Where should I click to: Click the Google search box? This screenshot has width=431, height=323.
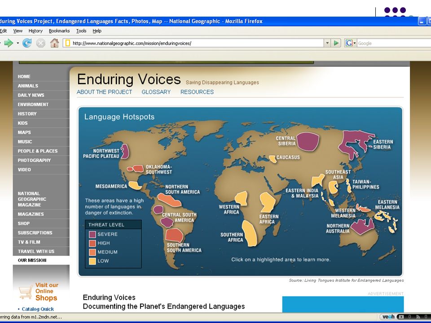tap(394, 43)
